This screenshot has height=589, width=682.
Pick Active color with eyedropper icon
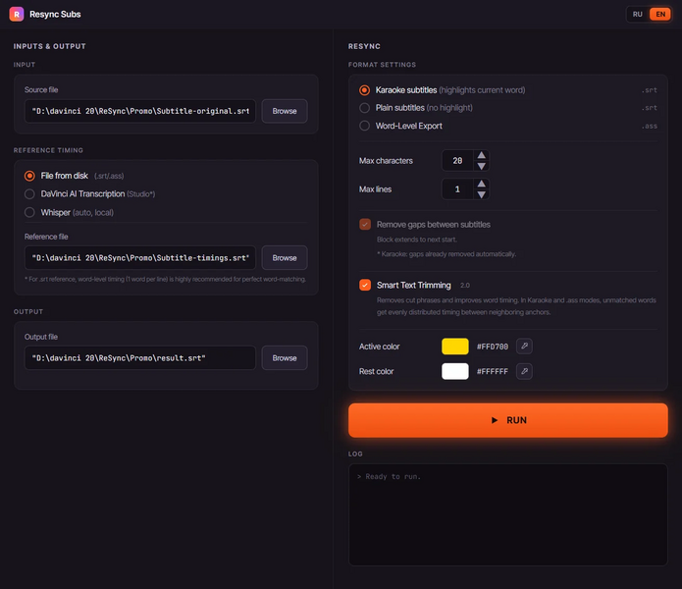[524, 346]
